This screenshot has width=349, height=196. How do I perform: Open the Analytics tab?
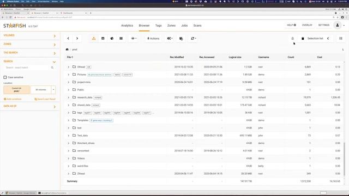click(127, 26)
